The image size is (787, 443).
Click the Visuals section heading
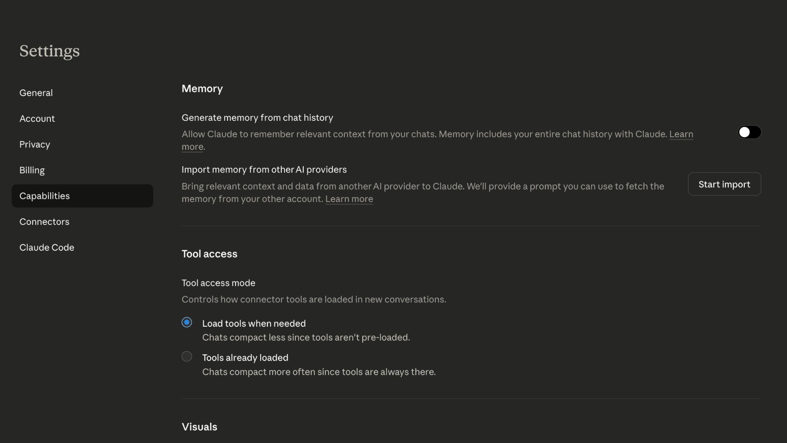199,427
